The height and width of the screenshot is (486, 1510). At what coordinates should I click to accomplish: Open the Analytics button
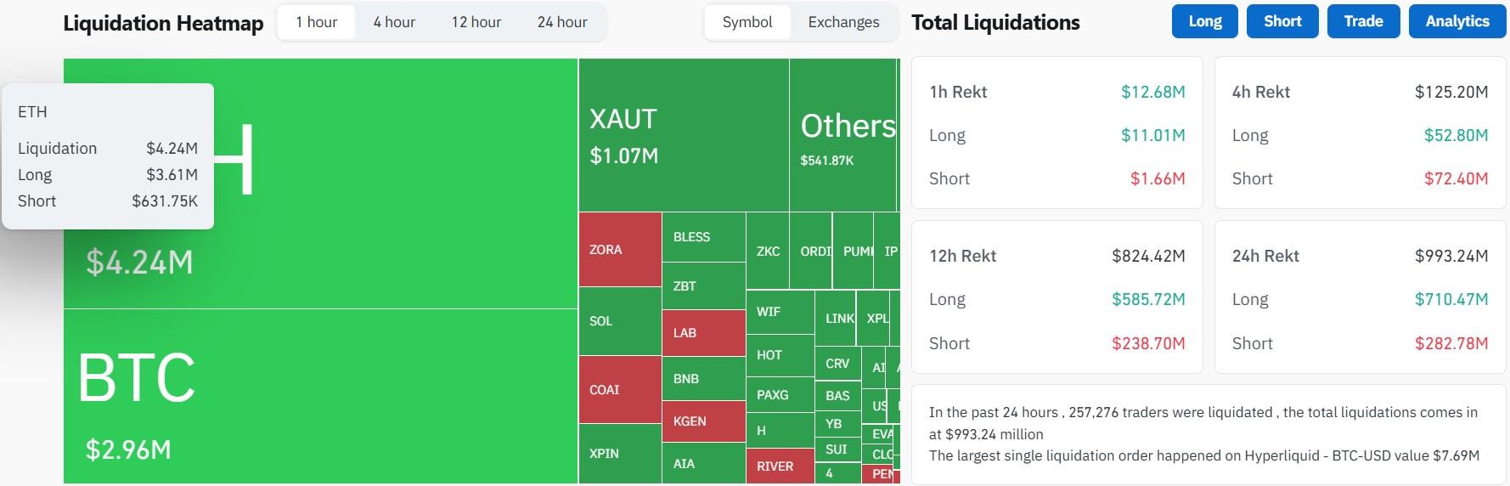click(x=1456, y=21)
